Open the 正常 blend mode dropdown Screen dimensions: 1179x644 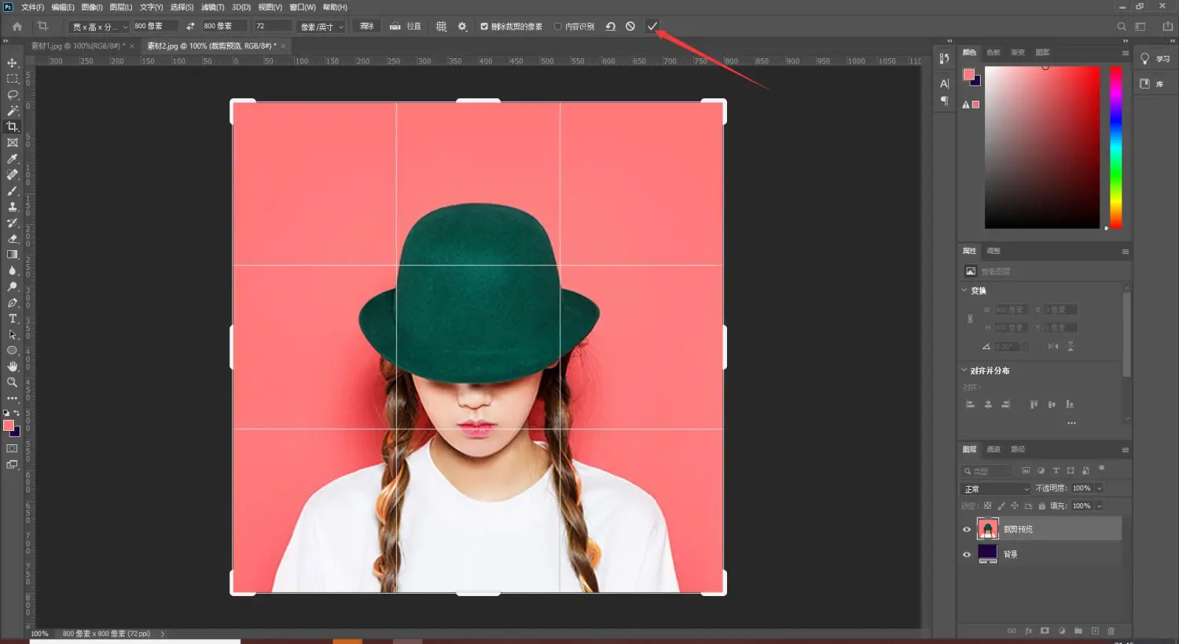pyautogui.click(x=996, y=489)
